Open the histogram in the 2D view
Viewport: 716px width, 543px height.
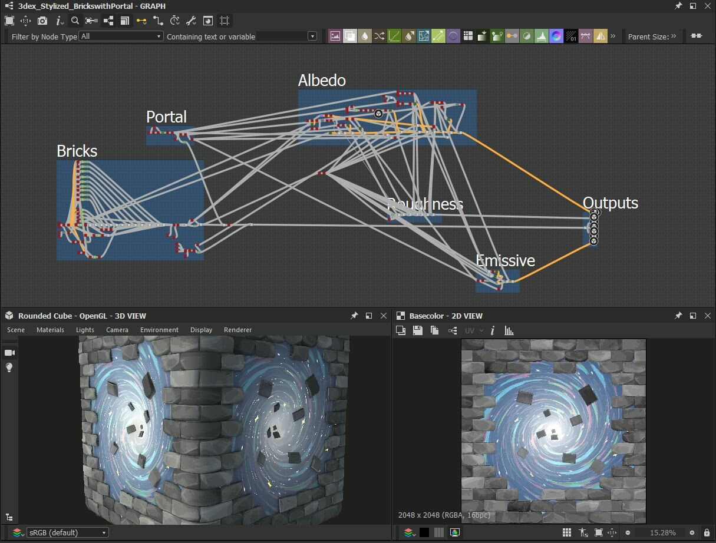click(509, 330)
